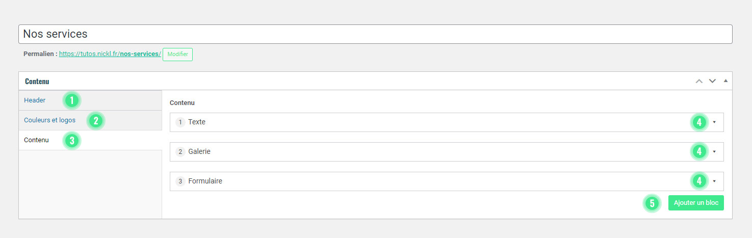Select the Contenu sidebar tab

coord(36,140)
